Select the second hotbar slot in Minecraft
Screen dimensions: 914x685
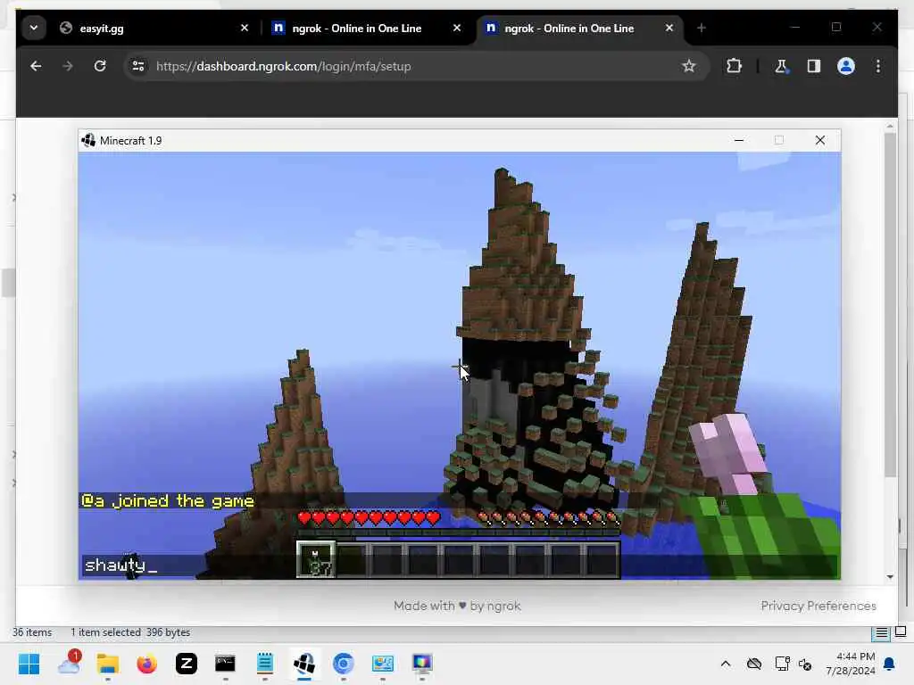point(352,560)
